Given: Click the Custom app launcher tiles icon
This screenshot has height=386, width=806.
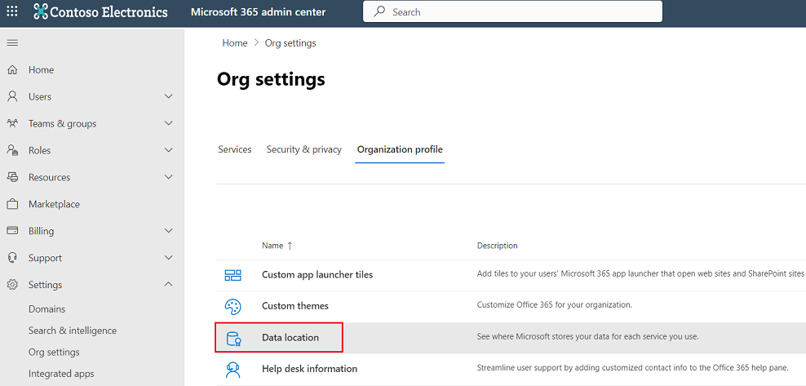Looking at the screenshot, I should coord(232,275).
